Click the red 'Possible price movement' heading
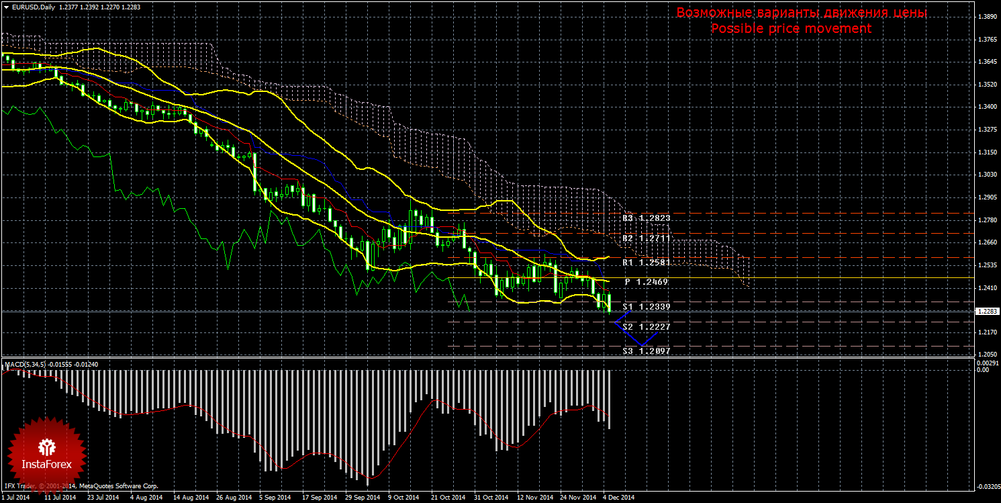The height and width of the screenshot is (503, 1001). click(x=791, y=29)
